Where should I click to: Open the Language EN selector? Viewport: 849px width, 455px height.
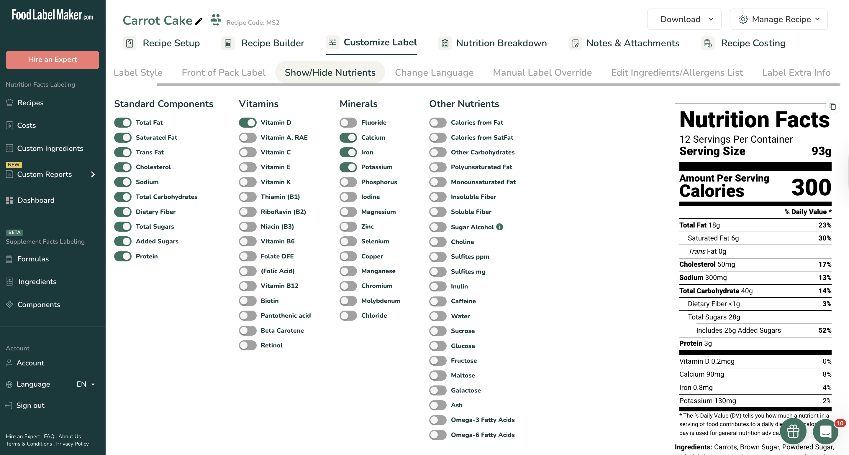(x=85, y=384)
